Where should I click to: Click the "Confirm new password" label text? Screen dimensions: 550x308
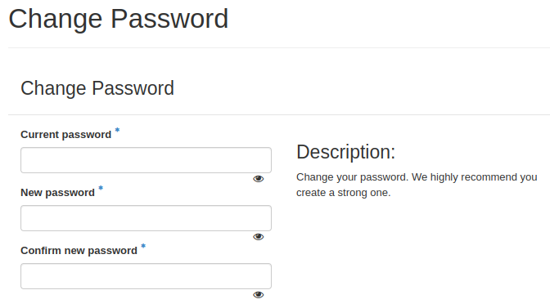[79, 251]
